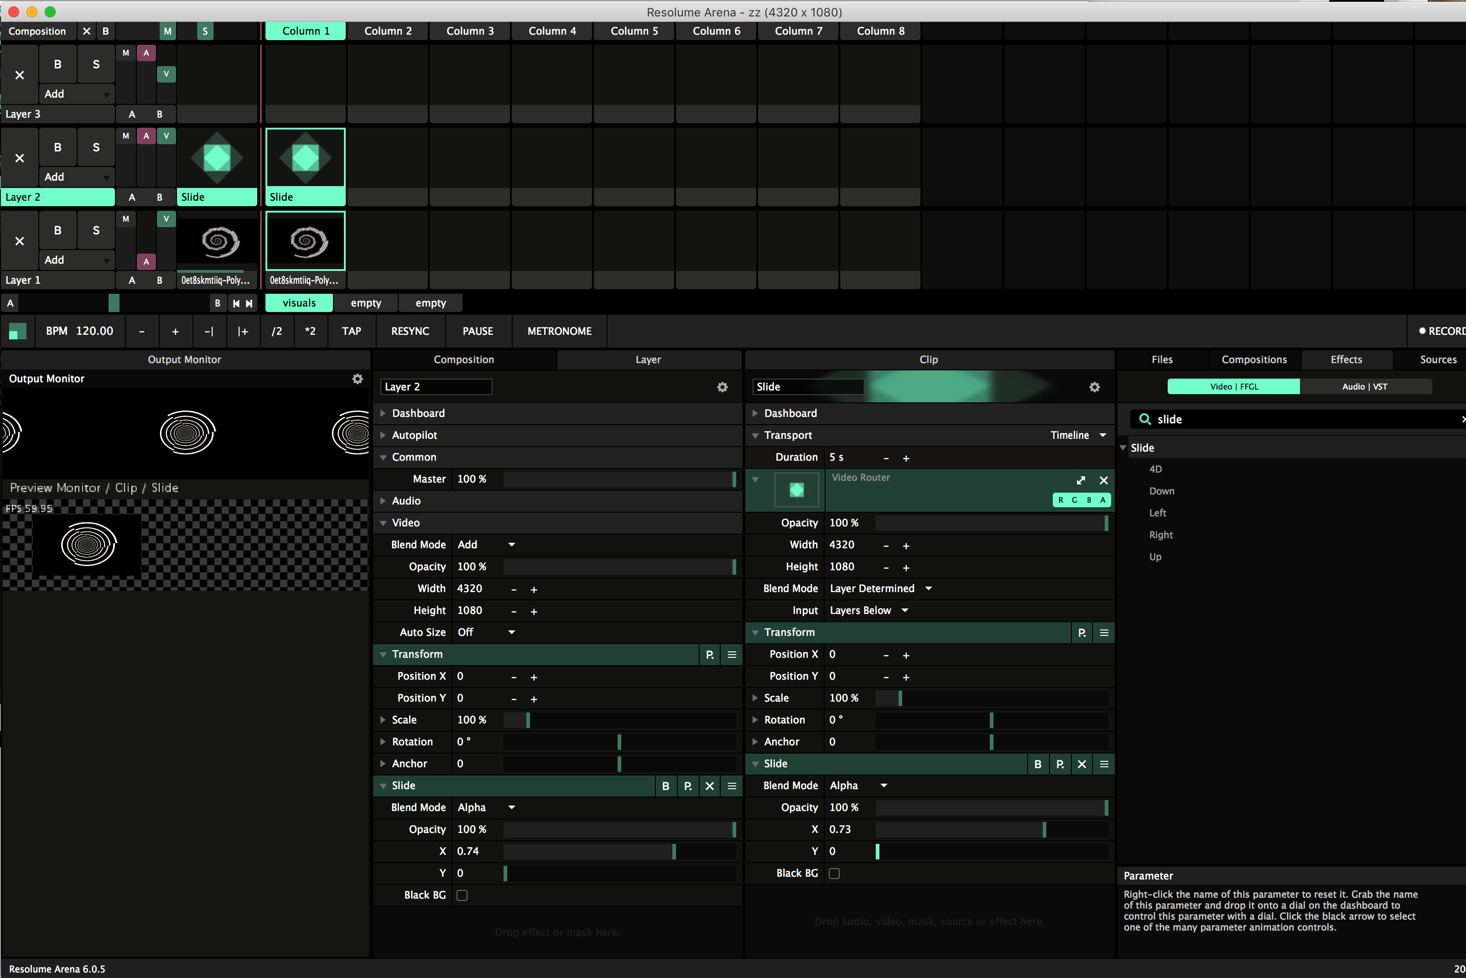Check Black BG in the Layer Slide effect
Screen dimensions: 1466x978
462,895
